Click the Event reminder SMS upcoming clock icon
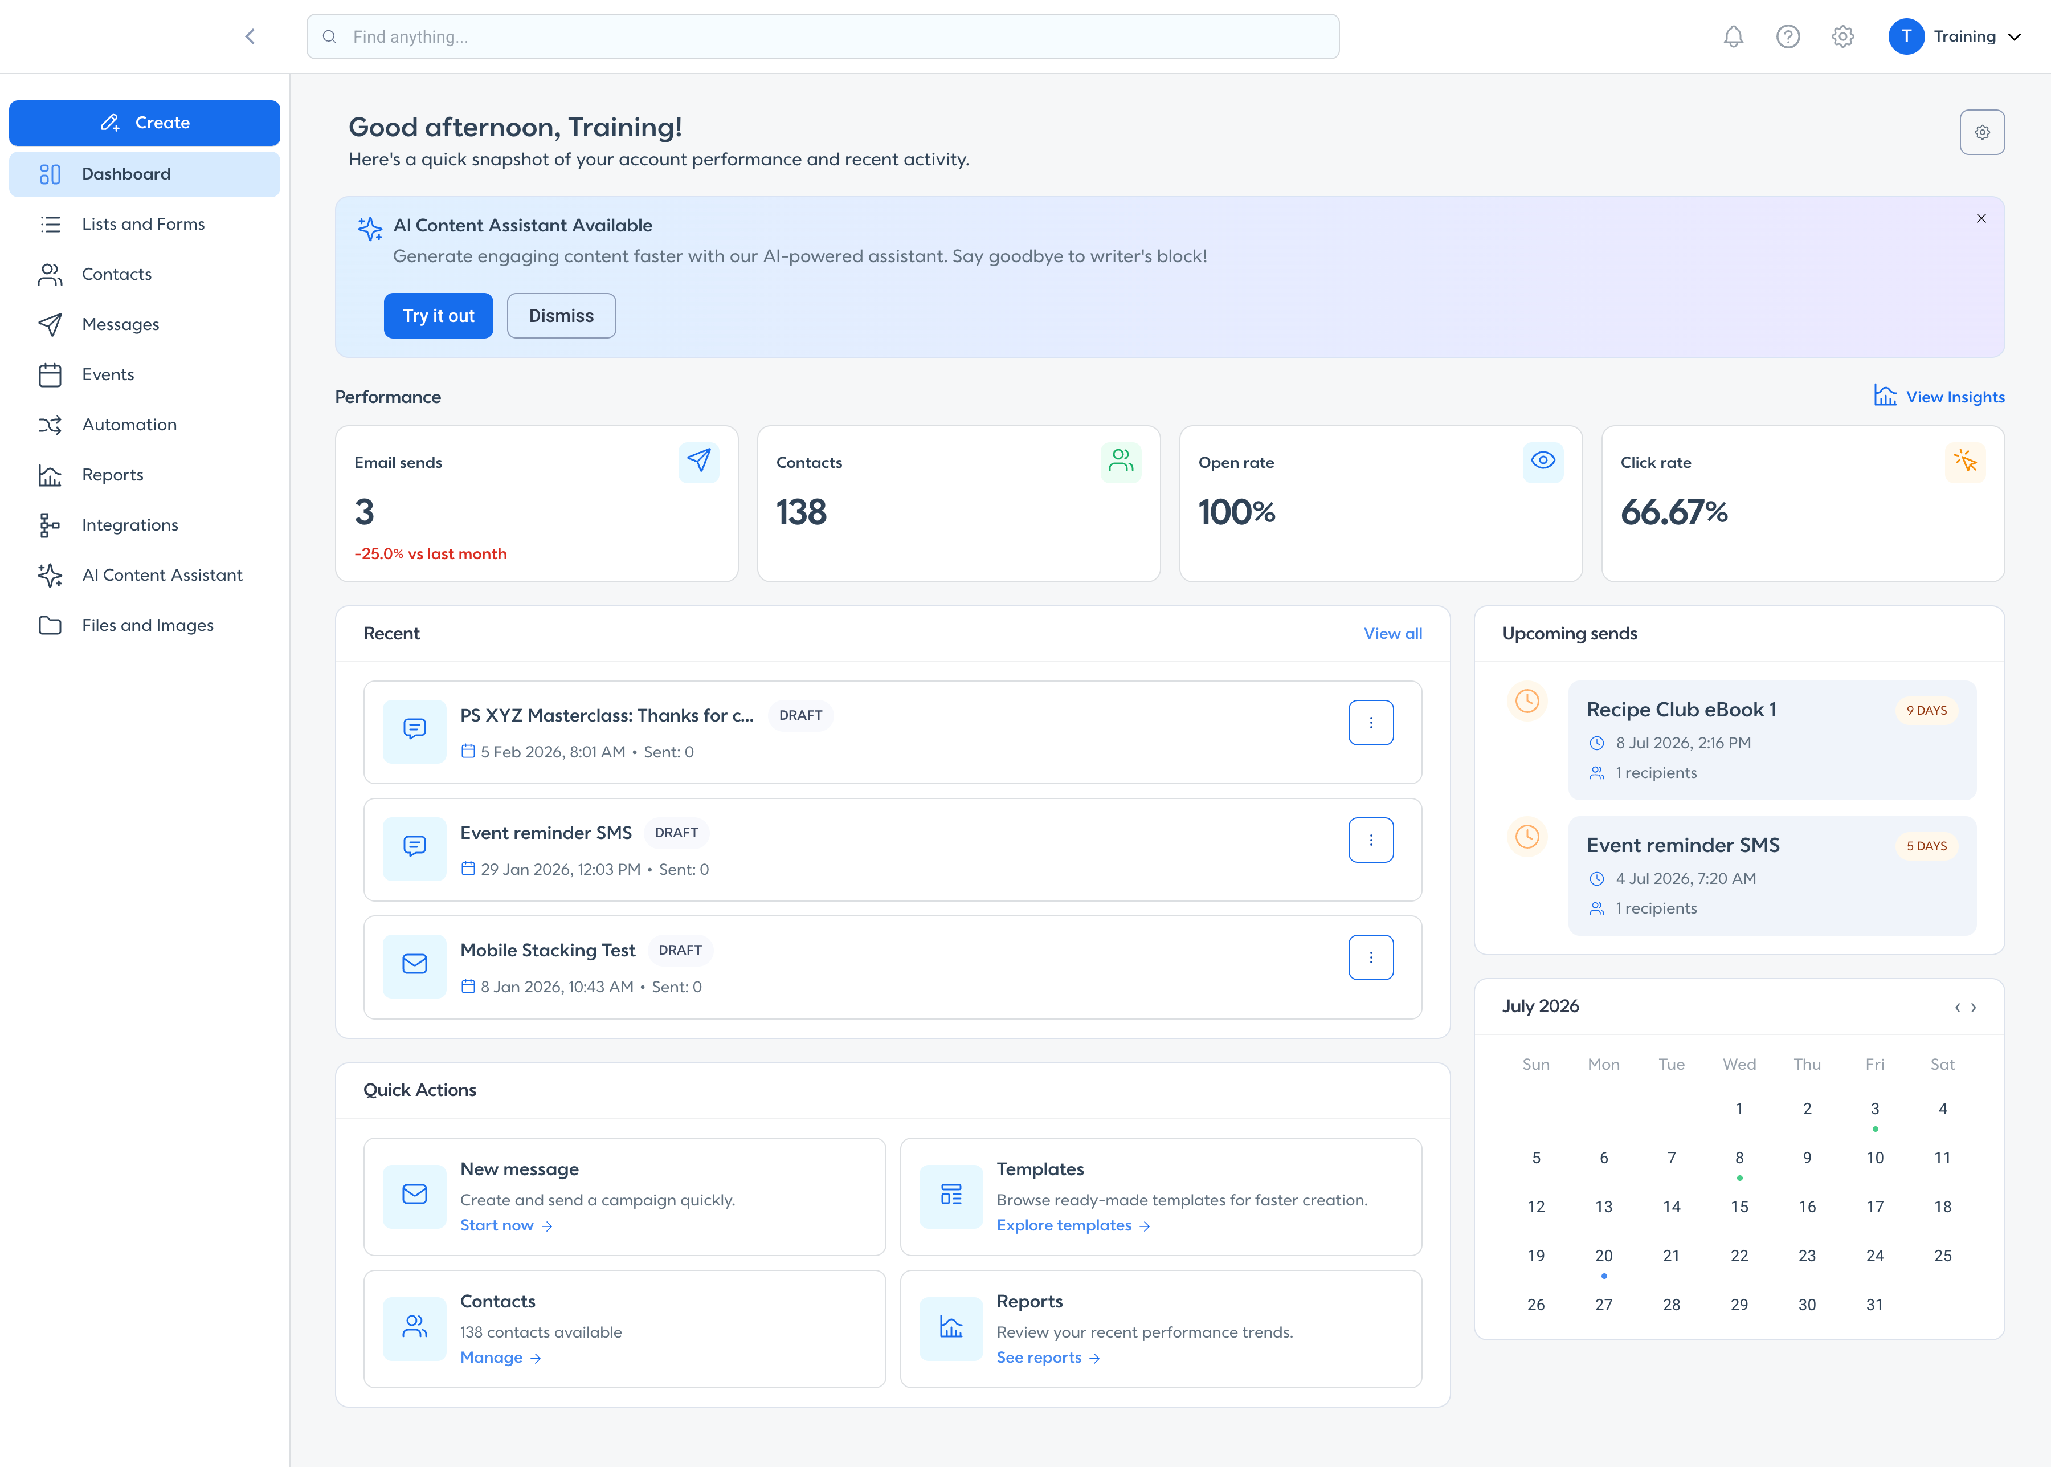The height and width of the screenshot is (1467, 2051). [x=1526, y=837]
